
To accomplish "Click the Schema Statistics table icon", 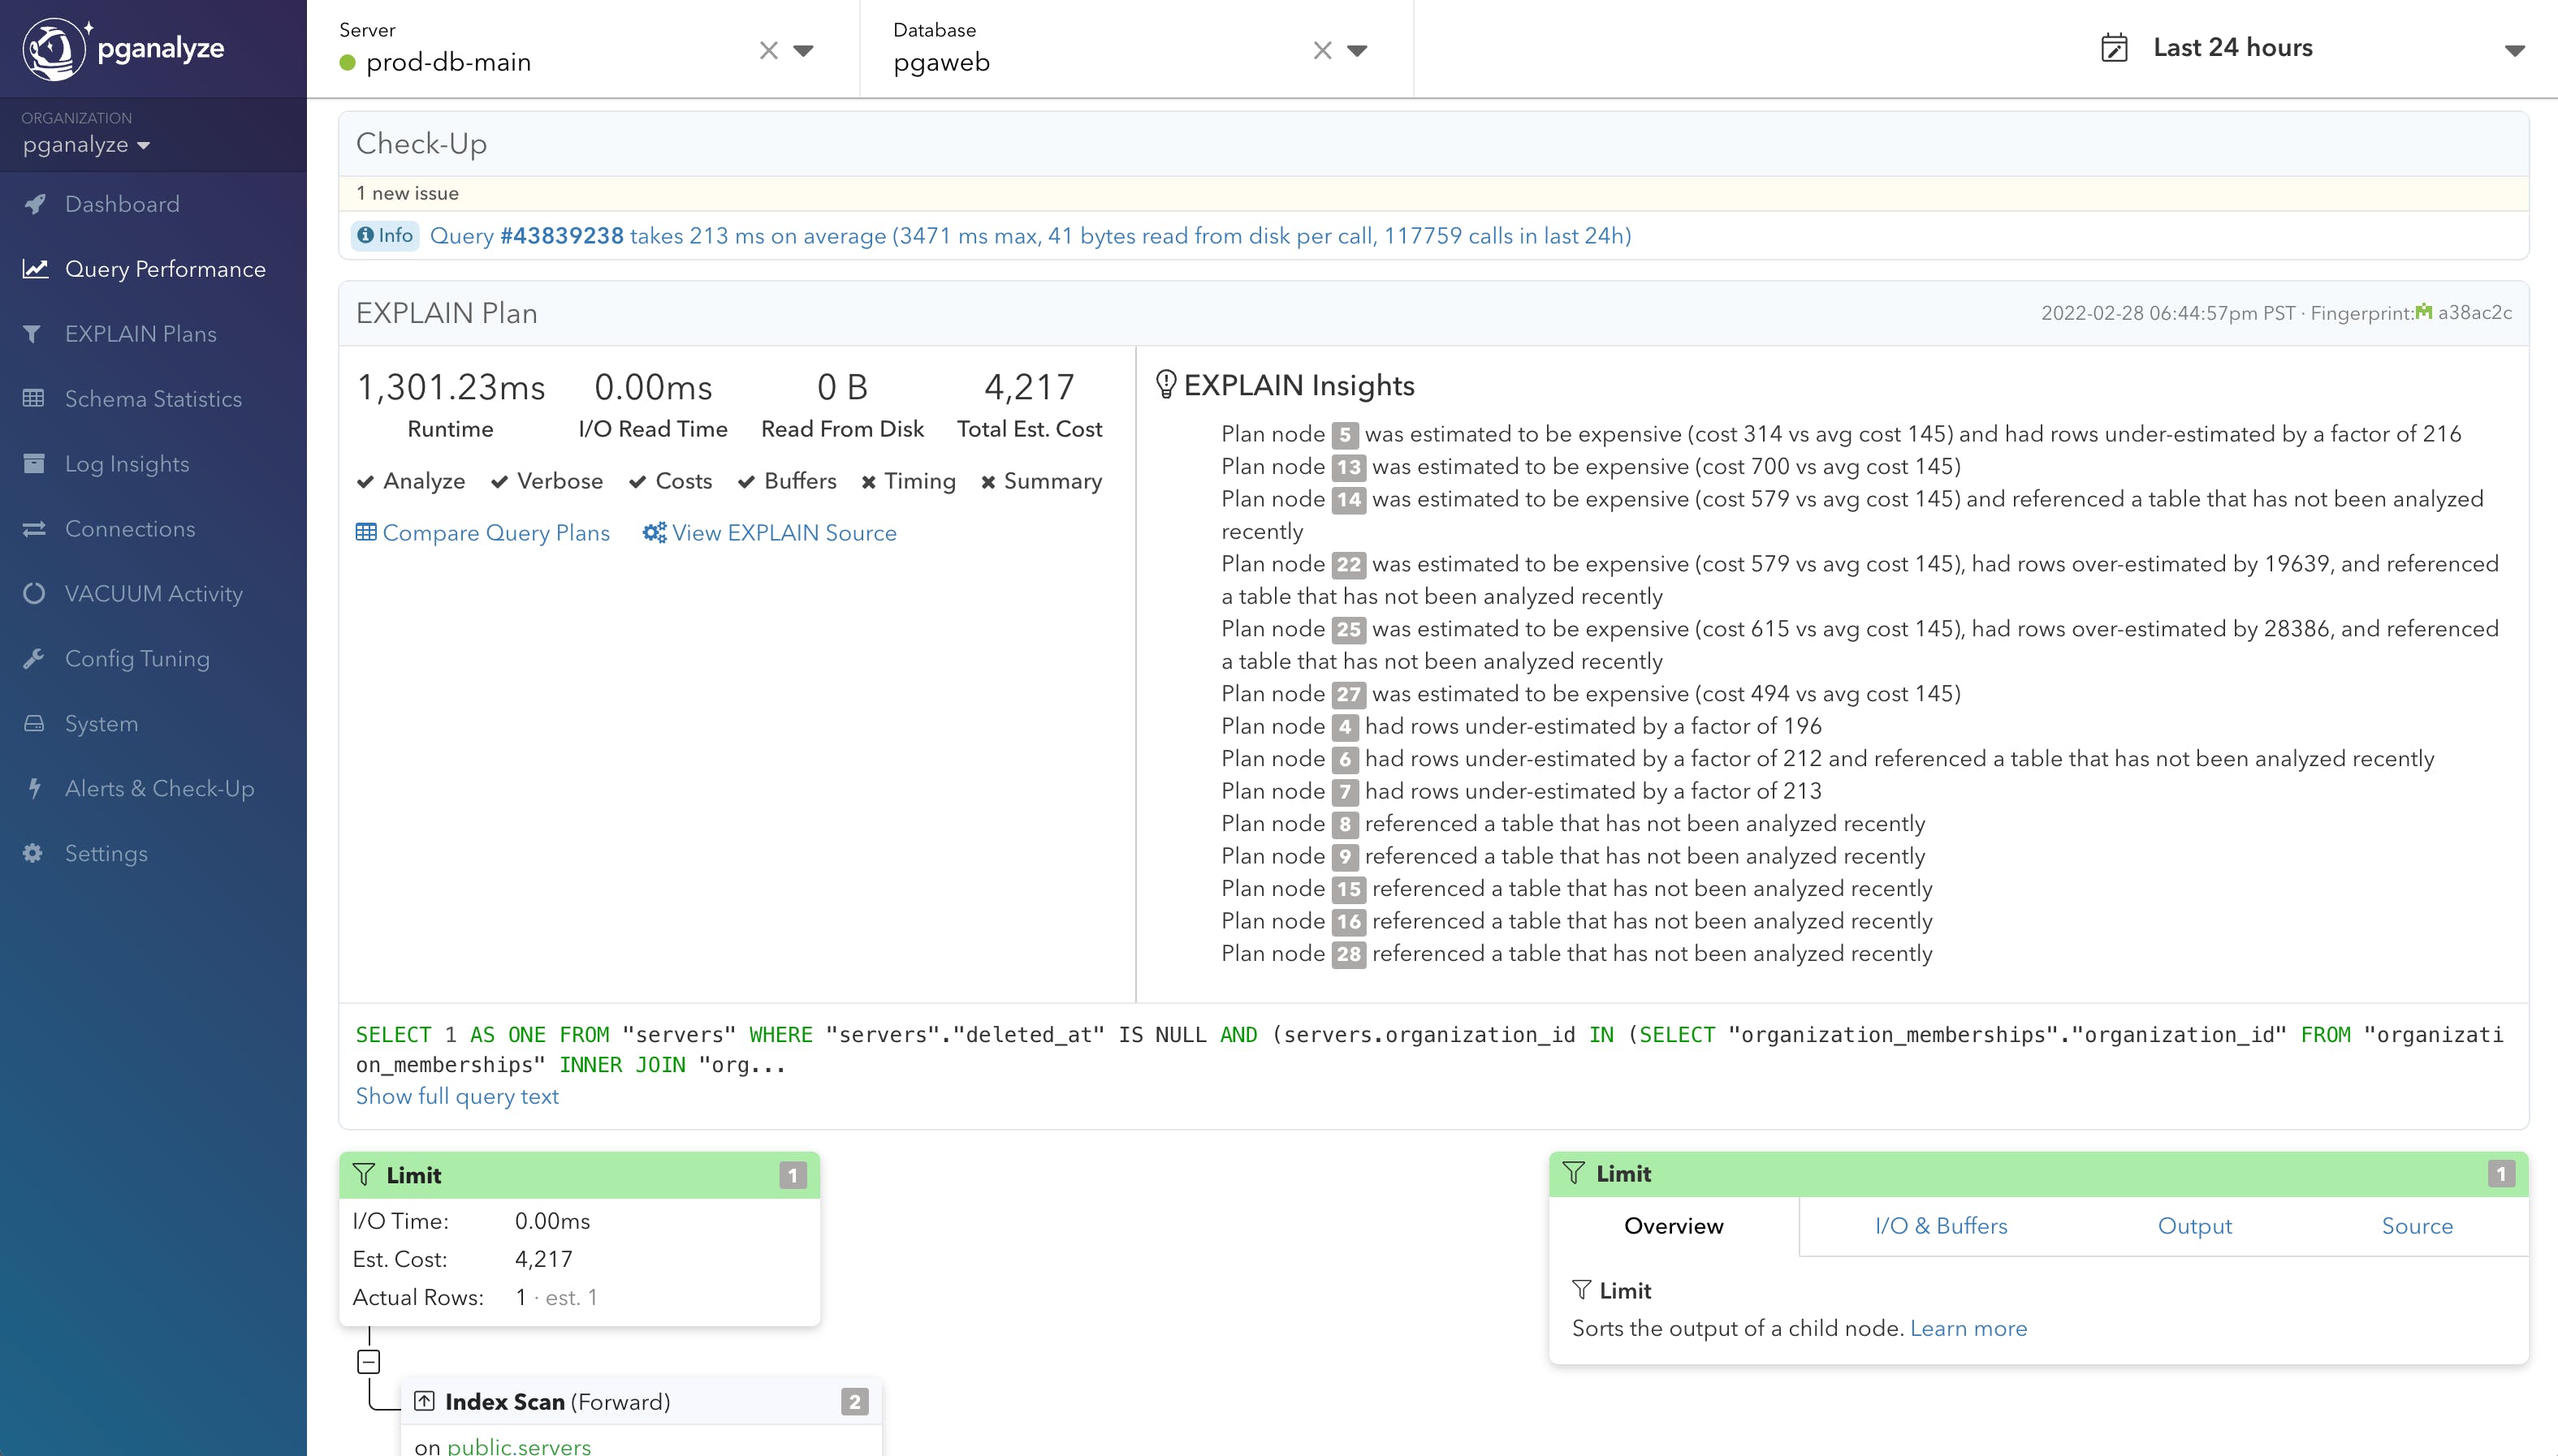I will tap(33, 399).
